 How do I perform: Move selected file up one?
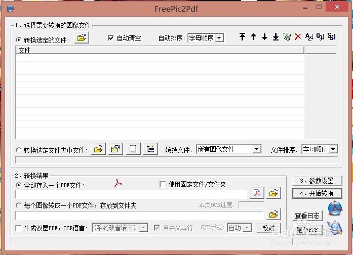coord(254,36)
